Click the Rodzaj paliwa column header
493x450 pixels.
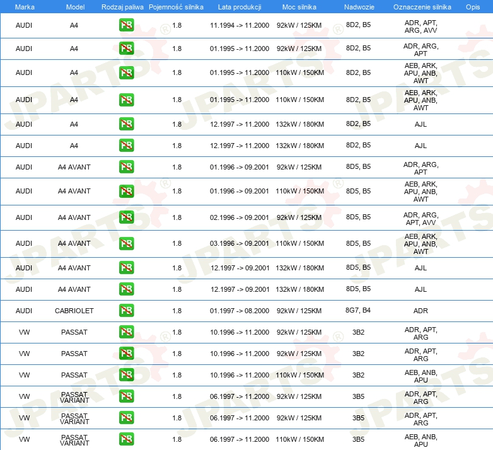click(x=122, y=7)
